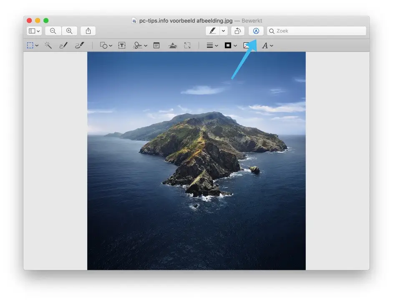Click the island image on canvas
This screenshot has height=301, width=393.
[x=196, y=161]
